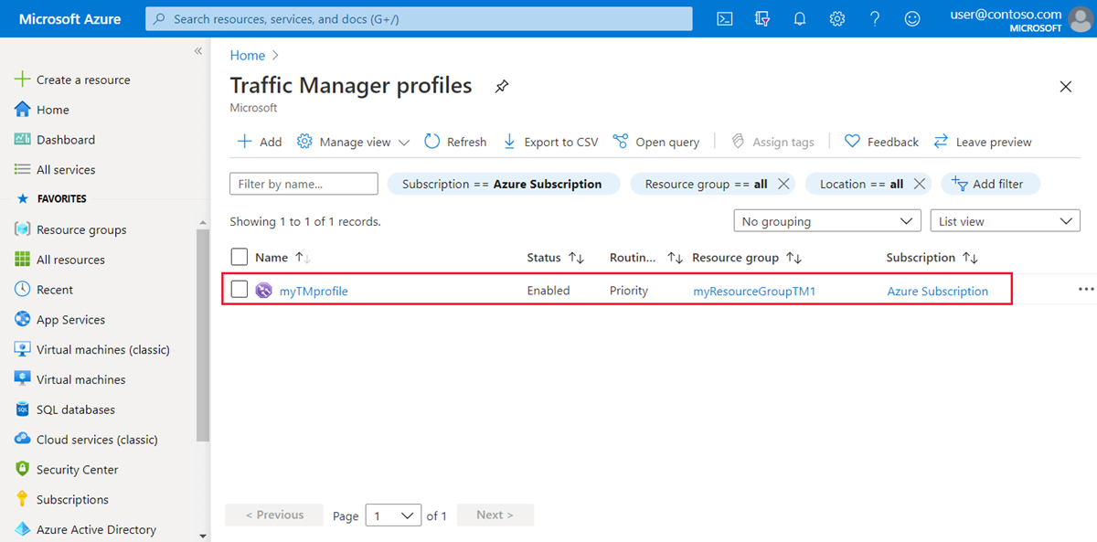Refresh the profiles list
Image resolution: width=1097 pixels, height=542 pixels.
454,142
